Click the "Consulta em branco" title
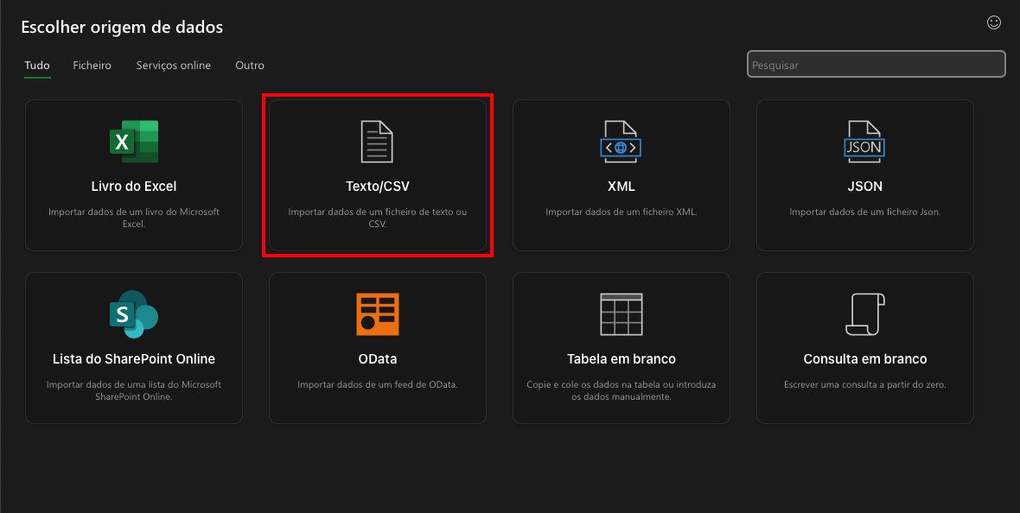The width and height of the screenshot is (1020, 513). click(x=864, y=359)
